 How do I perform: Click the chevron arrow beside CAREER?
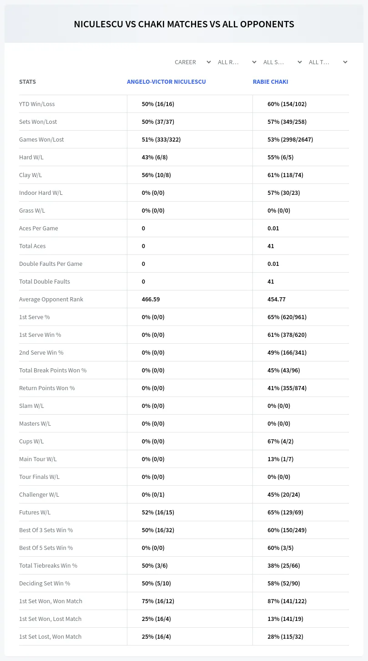coord(208,62)
